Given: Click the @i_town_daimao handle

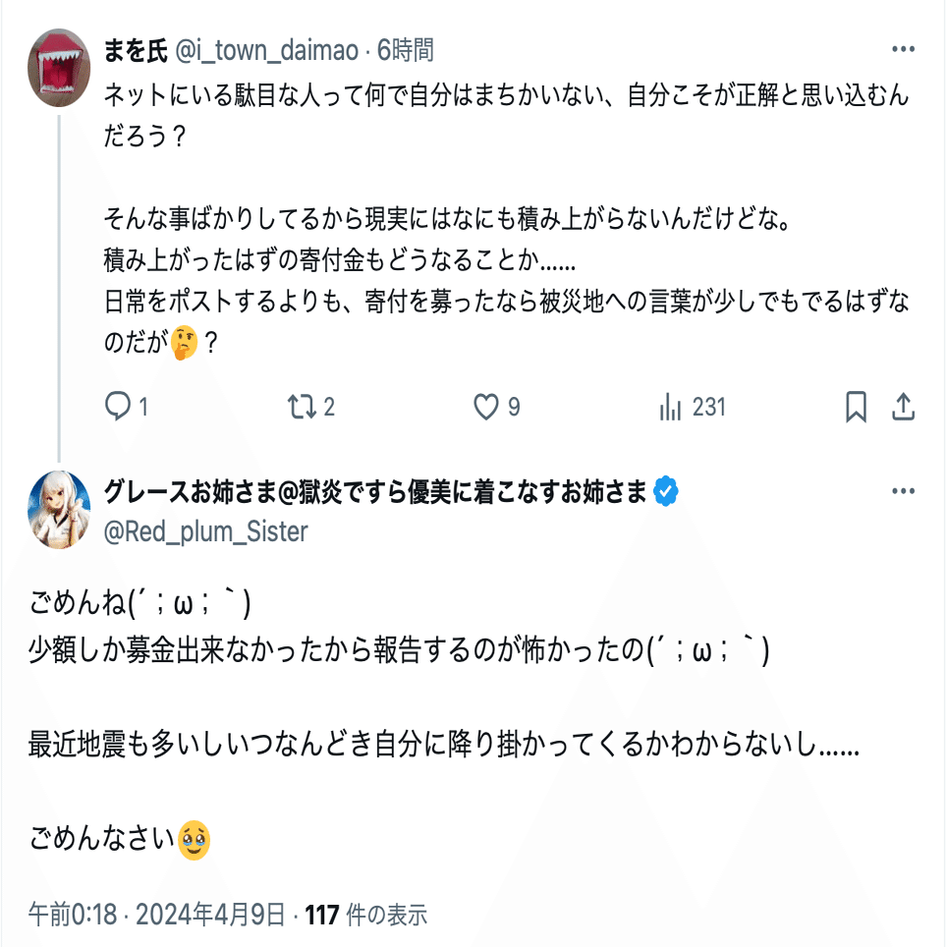Looking at the screenshot, I should point(265,50).
